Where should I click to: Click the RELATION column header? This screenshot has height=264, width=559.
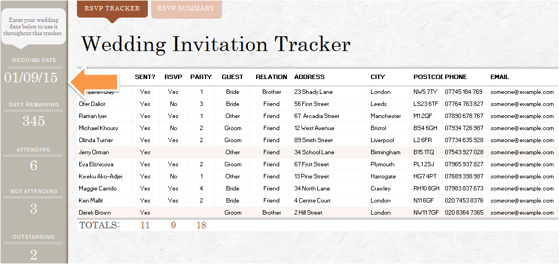coord(271,77)
